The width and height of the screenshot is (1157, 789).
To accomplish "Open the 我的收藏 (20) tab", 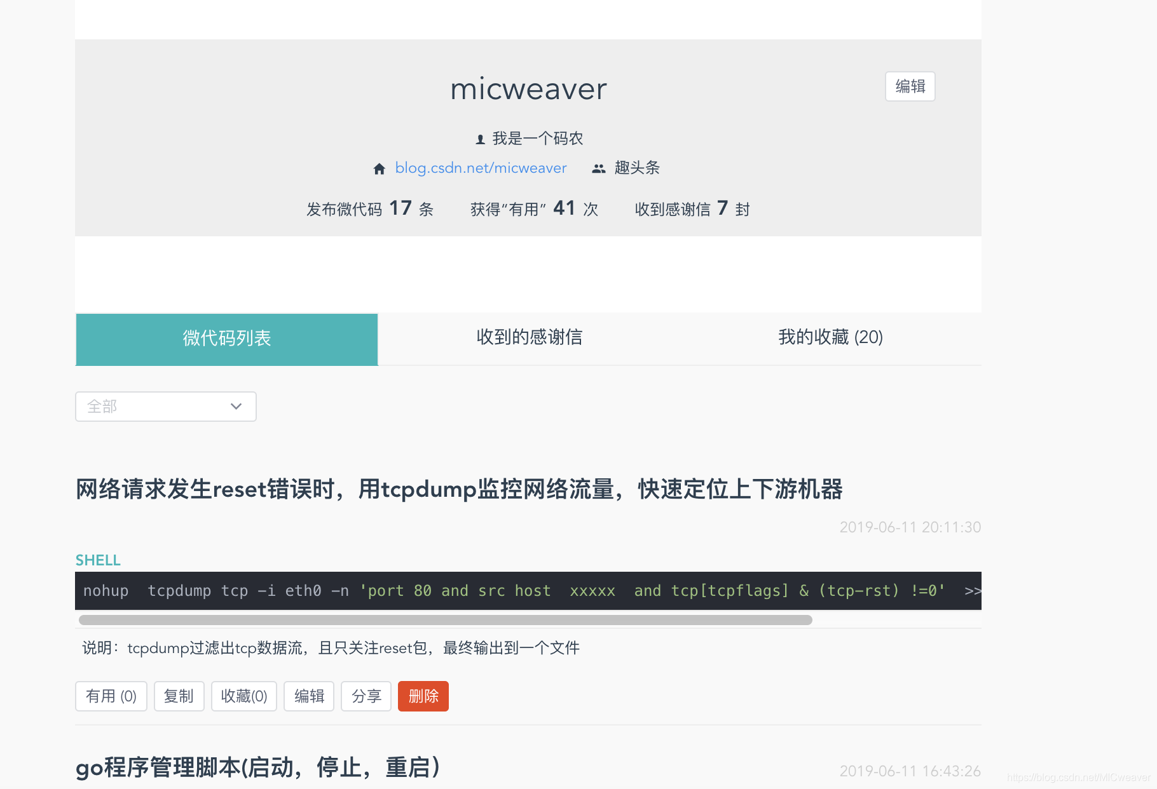I will pyautogui.click(x=830, y=337).
